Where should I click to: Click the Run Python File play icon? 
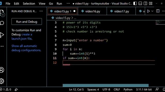[x=148, y=11]
